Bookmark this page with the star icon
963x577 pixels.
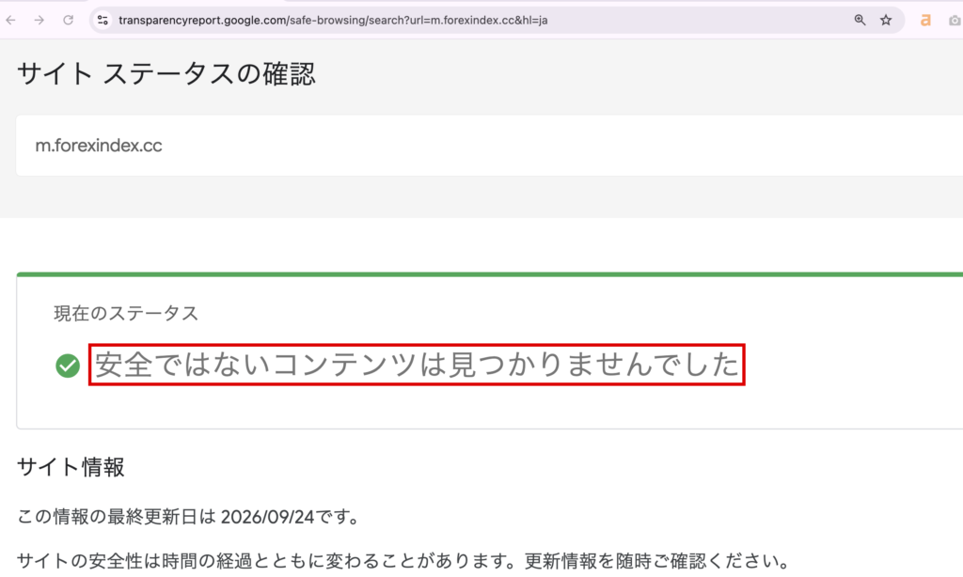coord(886,21)
